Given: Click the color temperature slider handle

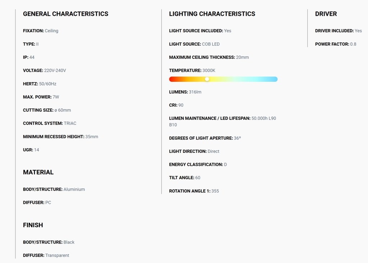Looking at the screenshot, I should 207,79.
